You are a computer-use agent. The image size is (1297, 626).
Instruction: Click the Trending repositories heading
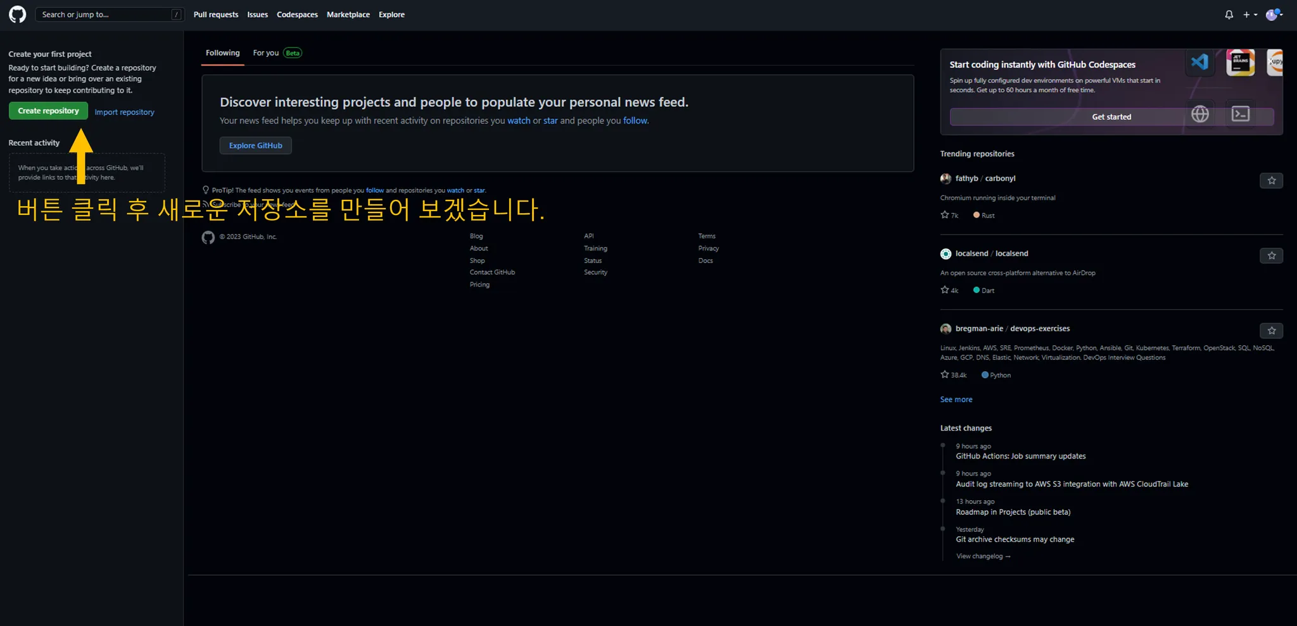[977, 154]
